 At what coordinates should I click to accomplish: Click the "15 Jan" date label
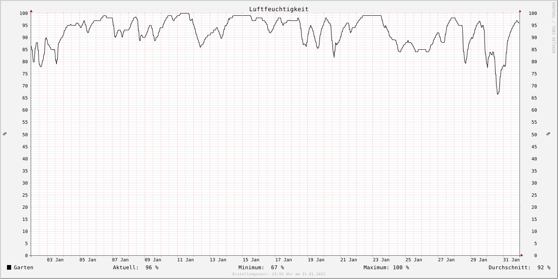[x=251, y=260]
